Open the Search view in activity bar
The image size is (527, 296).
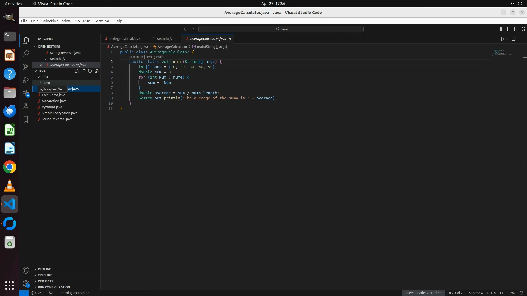[x=26, y=53]
